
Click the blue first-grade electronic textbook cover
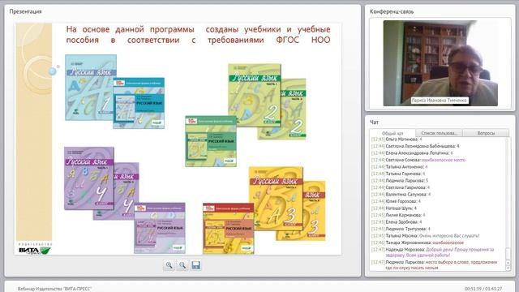(139, 103)
